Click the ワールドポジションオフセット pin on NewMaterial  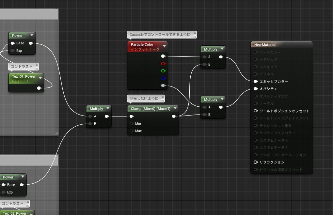click(x=256, y=111)
